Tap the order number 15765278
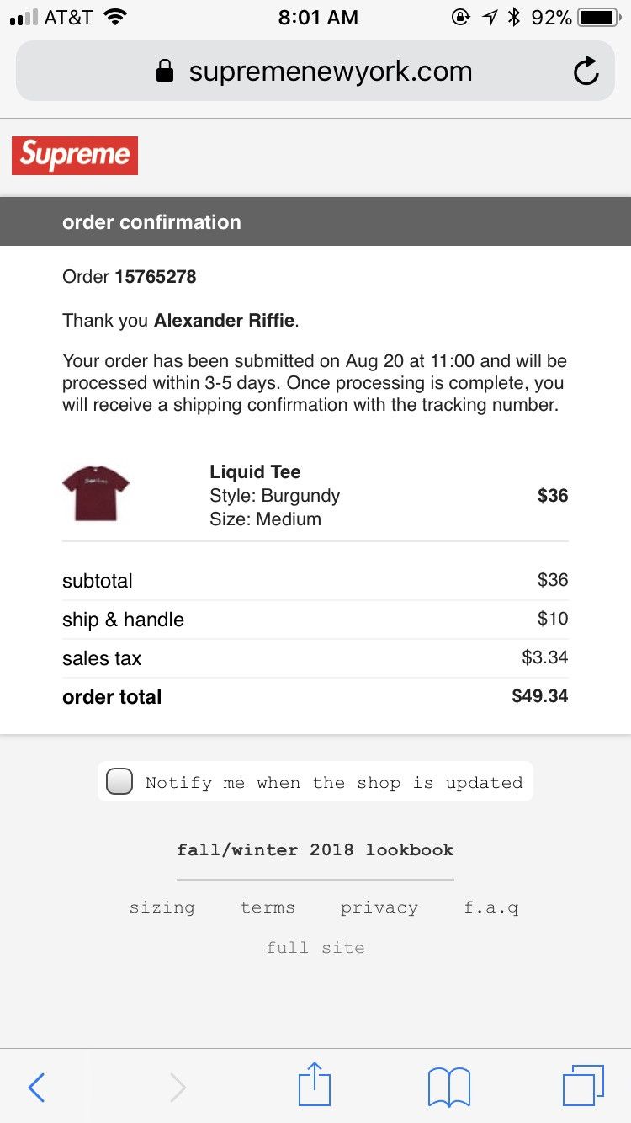Screen dimensions: 631x1123 point(156,277)
